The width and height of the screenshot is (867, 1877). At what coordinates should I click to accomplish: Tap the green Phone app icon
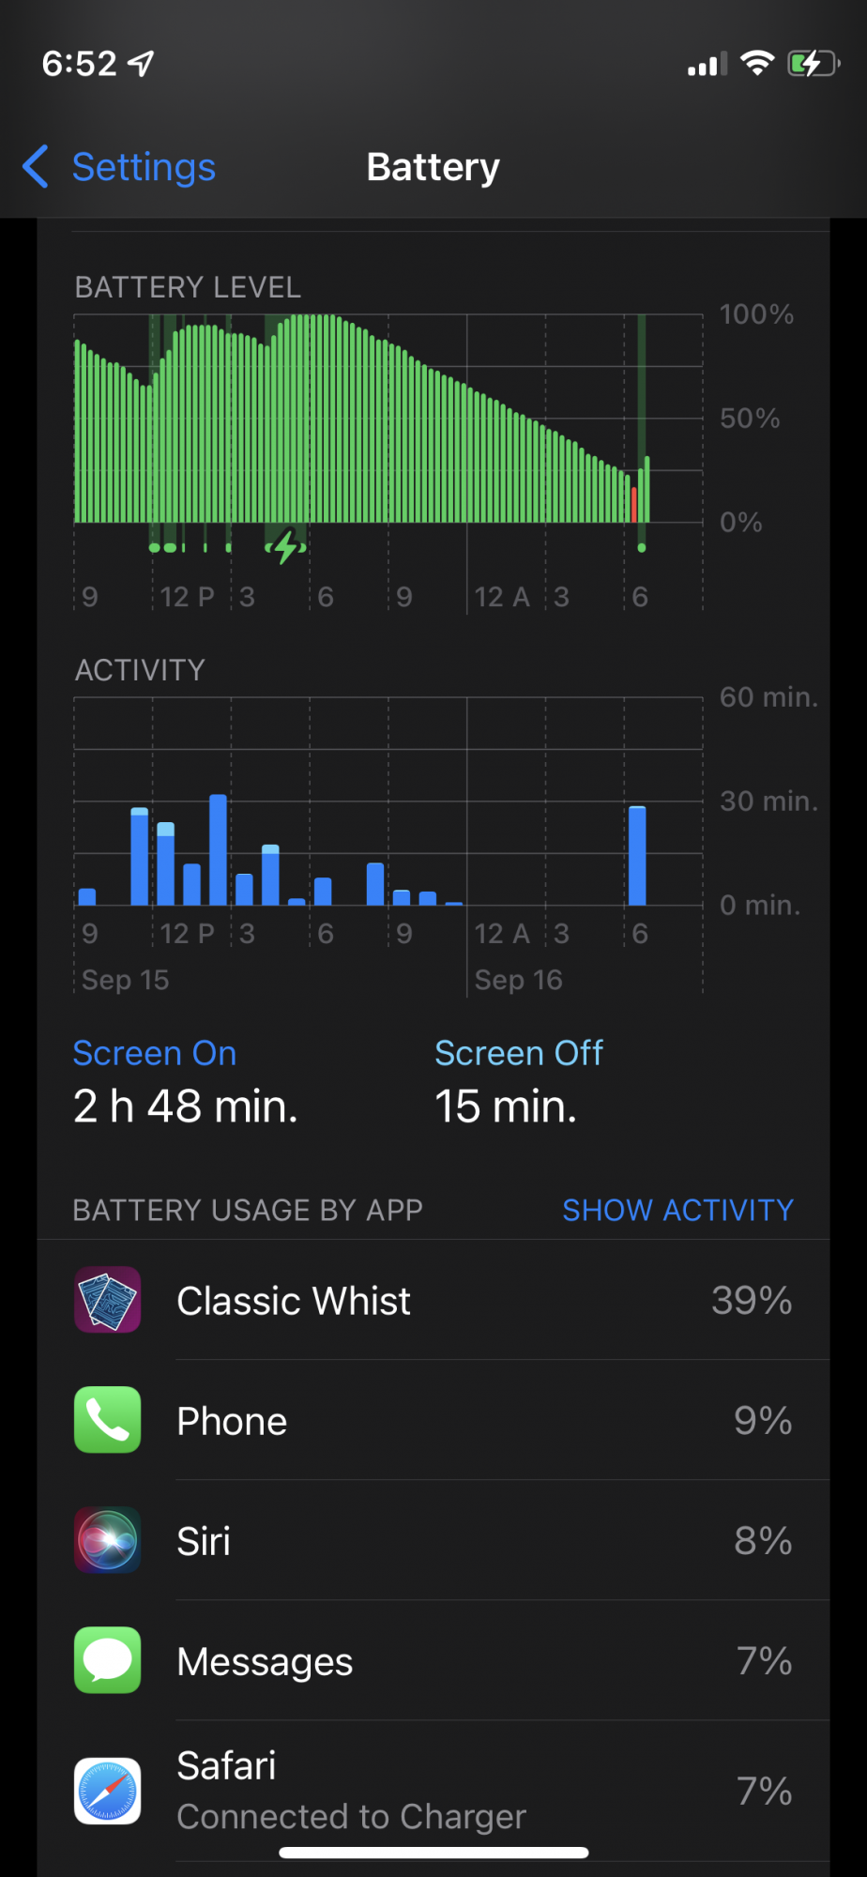coord(108,1420)
